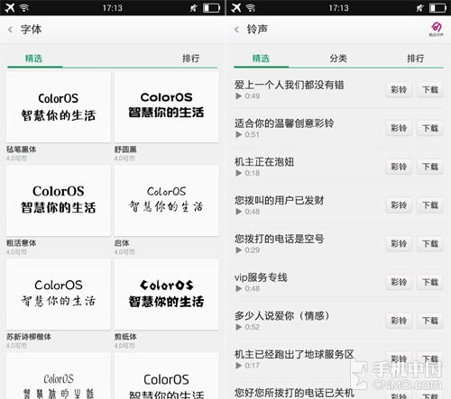Download 机主正在泡妞 ringtone
The height and width of the screenshot is (399, 451).
click(430, 167)
